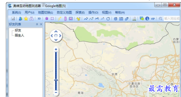Toggle the 3D view button
This screenshot has height=97, width=181.
[39, 19]
